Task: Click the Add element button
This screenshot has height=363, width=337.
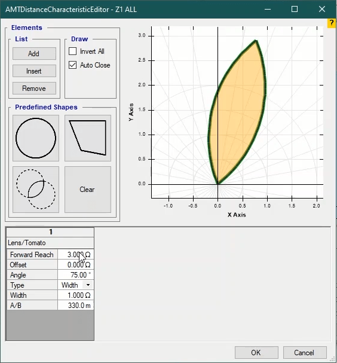Action: (34, 53)
